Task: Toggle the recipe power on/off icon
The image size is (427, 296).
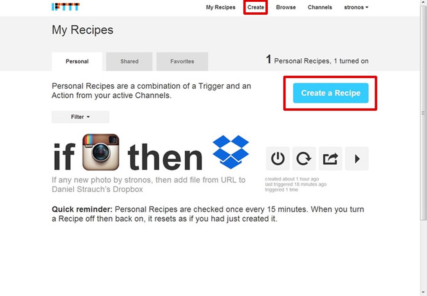Action: coord(278,159)
